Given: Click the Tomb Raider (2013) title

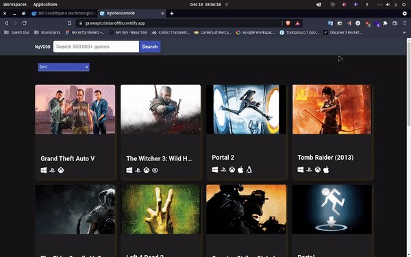Looking at the screenshot, I should (325, 158).
